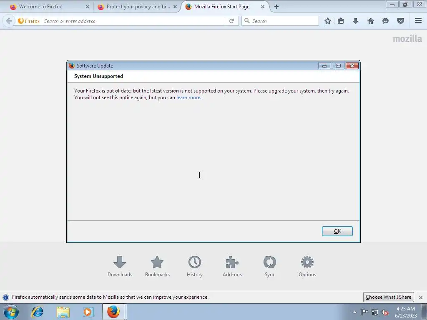Viewport: 427px width, 320px height.
Task: Dismiss the data sharing notification bar
Action: 420,297
